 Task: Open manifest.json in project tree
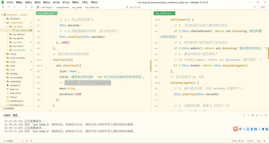(16, 101)
